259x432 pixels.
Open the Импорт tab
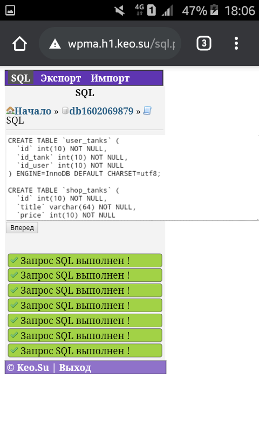(110, 78)
